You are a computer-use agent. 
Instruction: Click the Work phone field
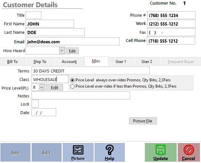[x=171, y=24]
